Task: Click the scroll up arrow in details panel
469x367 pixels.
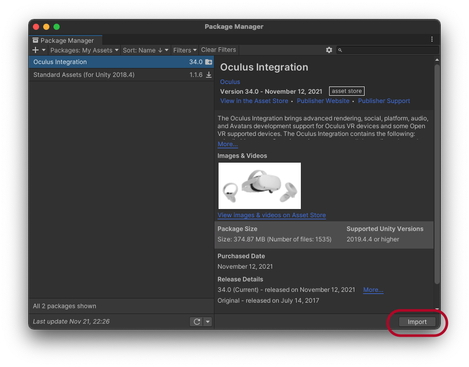Action: [437, 60]
